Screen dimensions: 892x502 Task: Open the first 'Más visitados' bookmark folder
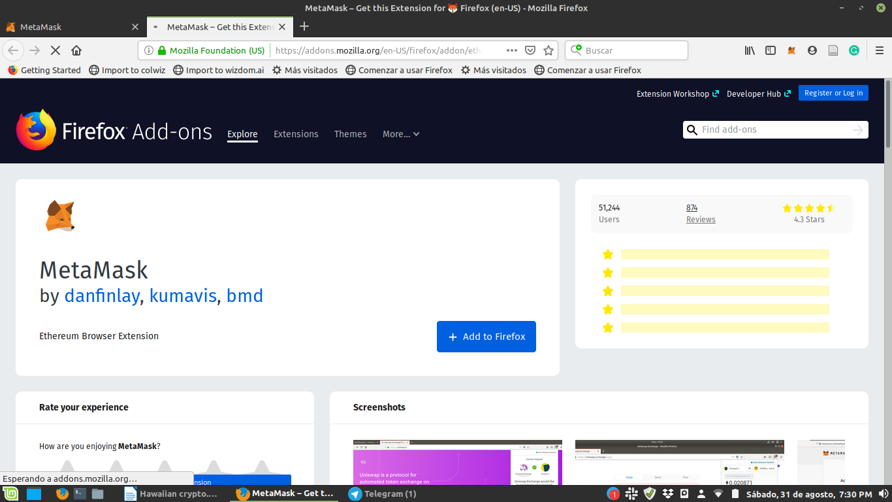coord(305,70)
